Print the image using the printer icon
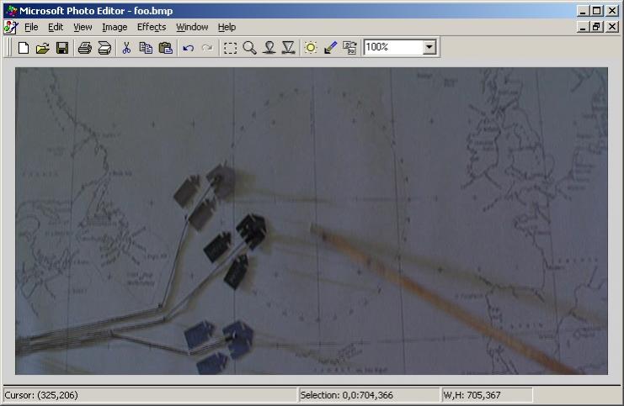Viewport: 624px width, 406px height. (x=84, y=48)
